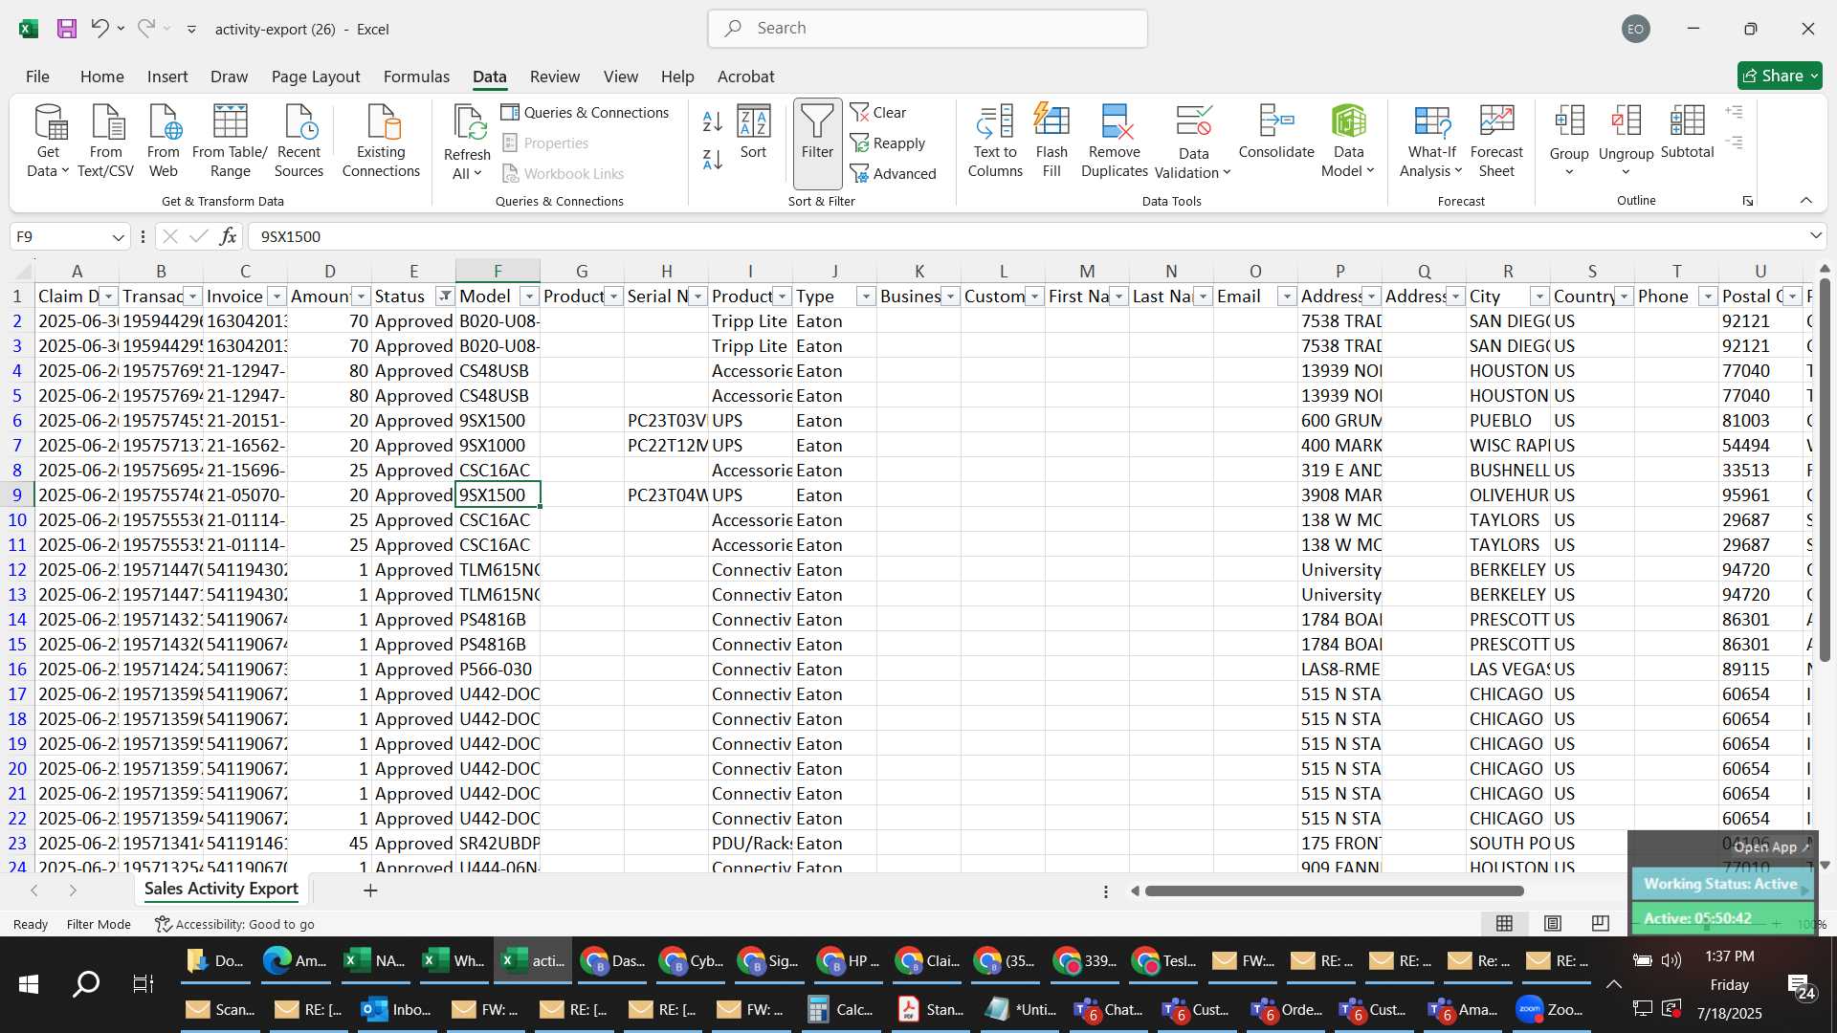
Task: Open the File menu
Action: (37, 77)
